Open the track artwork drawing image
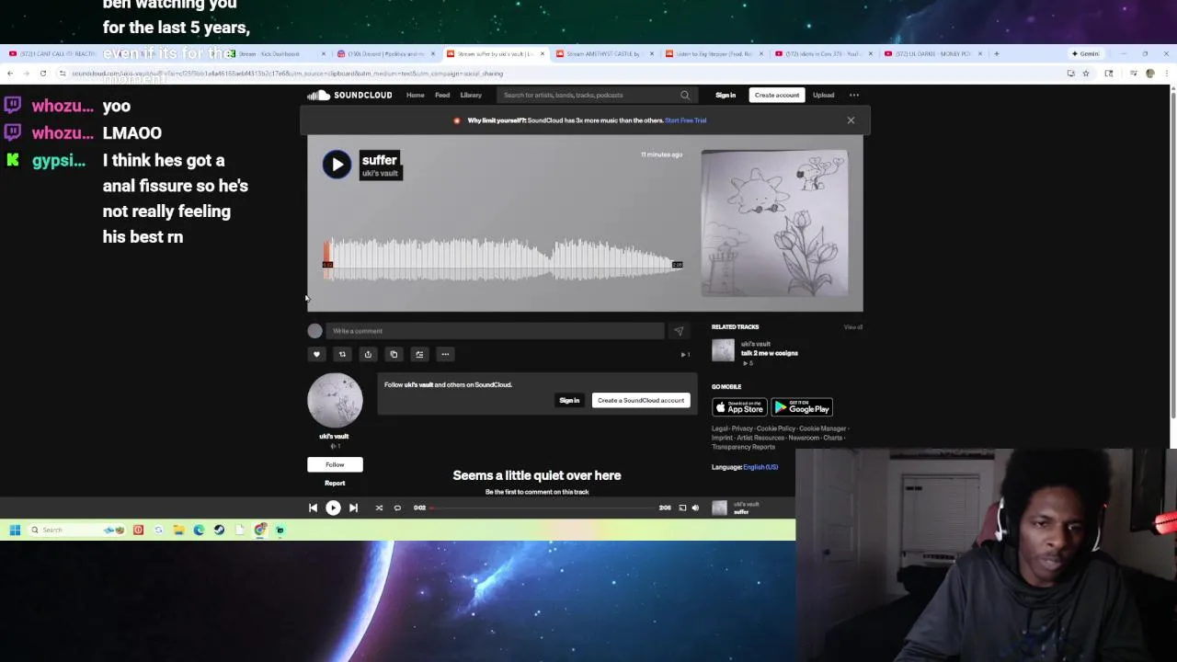1177x662 pixels. [x=774, y=223]
